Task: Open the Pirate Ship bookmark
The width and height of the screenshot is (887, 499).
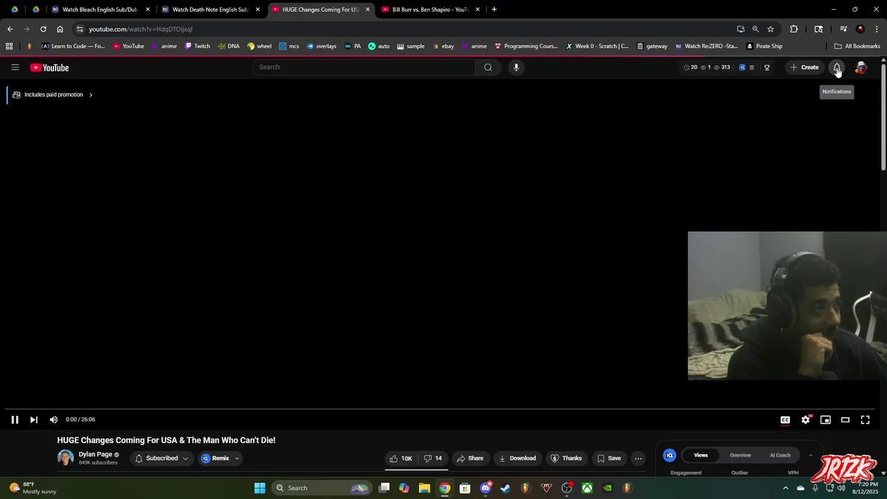Action: click(764, 46)
